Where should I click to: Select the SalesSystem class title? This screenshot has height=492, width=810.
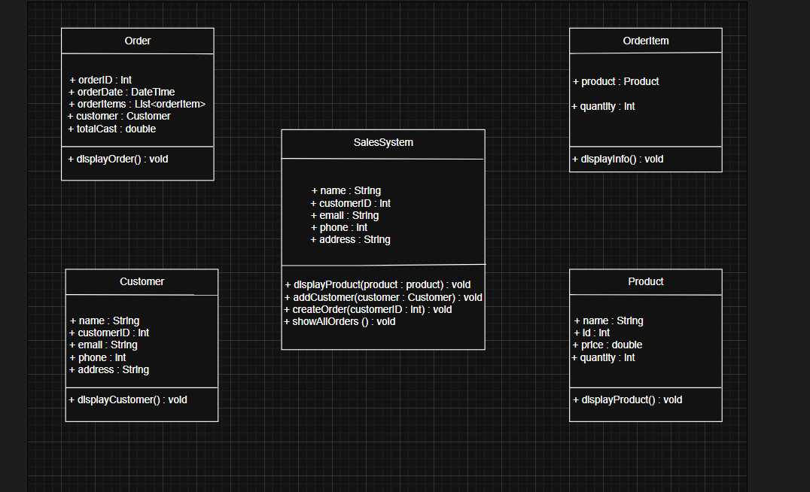point(383,143)
